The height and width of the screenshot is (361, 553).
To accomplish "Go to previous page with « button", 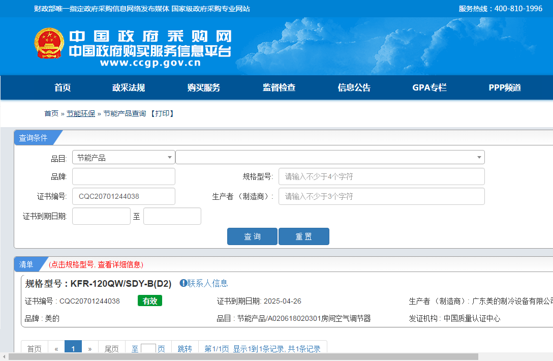I will 56,347.
